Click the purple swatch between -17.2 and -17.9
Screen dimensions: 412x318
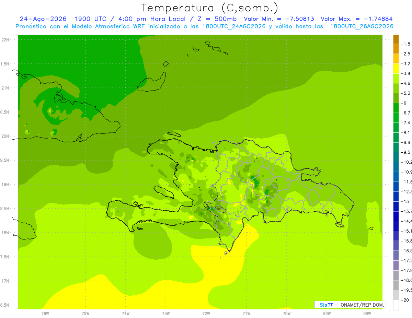(x=396, y=265)
